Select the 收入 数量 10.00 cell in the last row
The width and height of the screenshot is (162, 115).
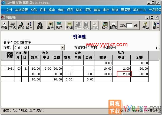pyautogui.click(x=35, y=79)
